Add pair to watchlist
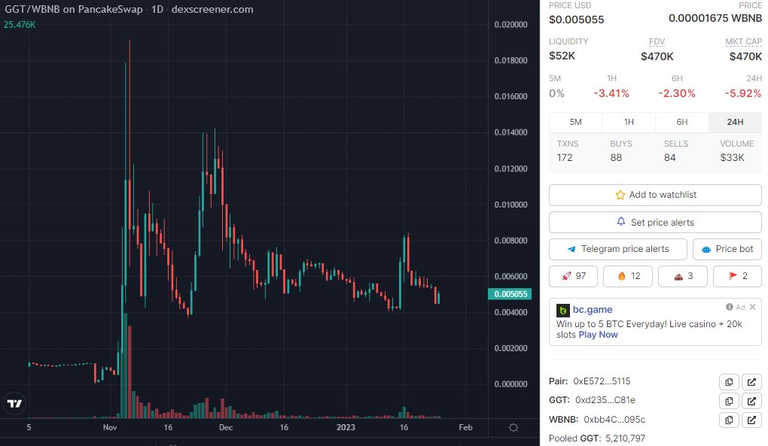 pos(655,195)
